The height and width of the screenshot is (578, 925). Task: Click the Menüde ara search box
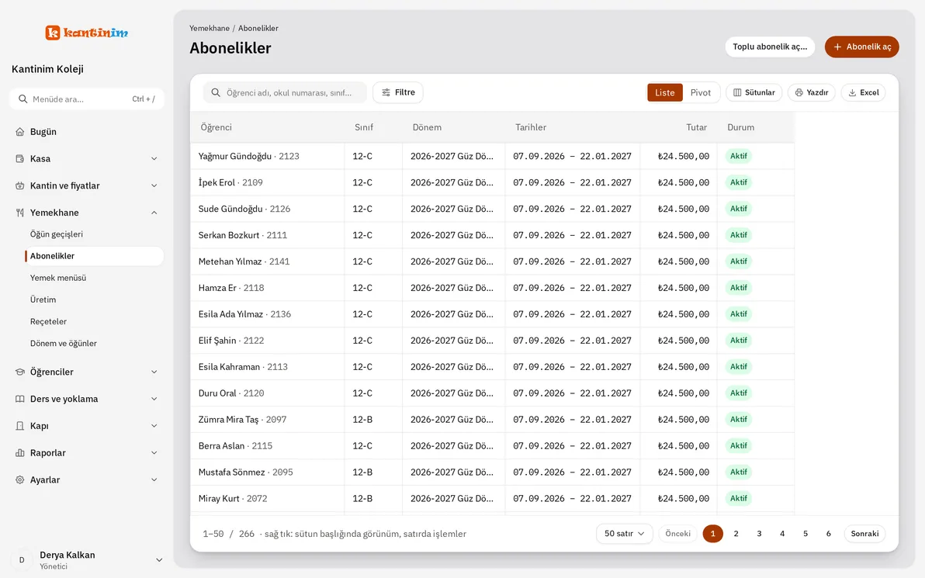click(x=87, y=99)
